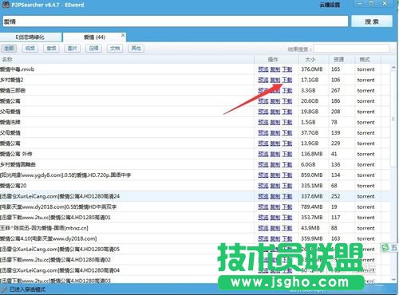Click the 结果搜索 filter input box
Viewport: 399px width, 295px height.
tap(351, 49)
